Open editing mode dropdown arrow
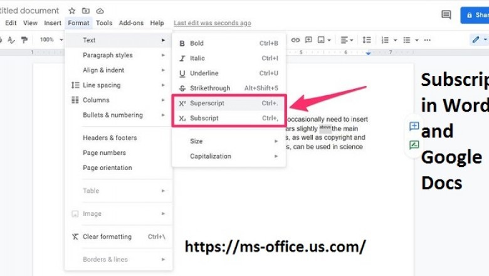489x276 pixels. 485,40
